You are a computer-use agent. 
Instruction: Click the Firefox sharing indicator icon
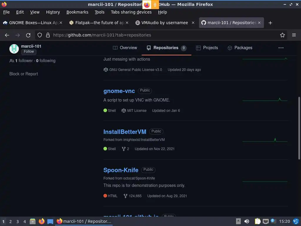pos(147,5)
